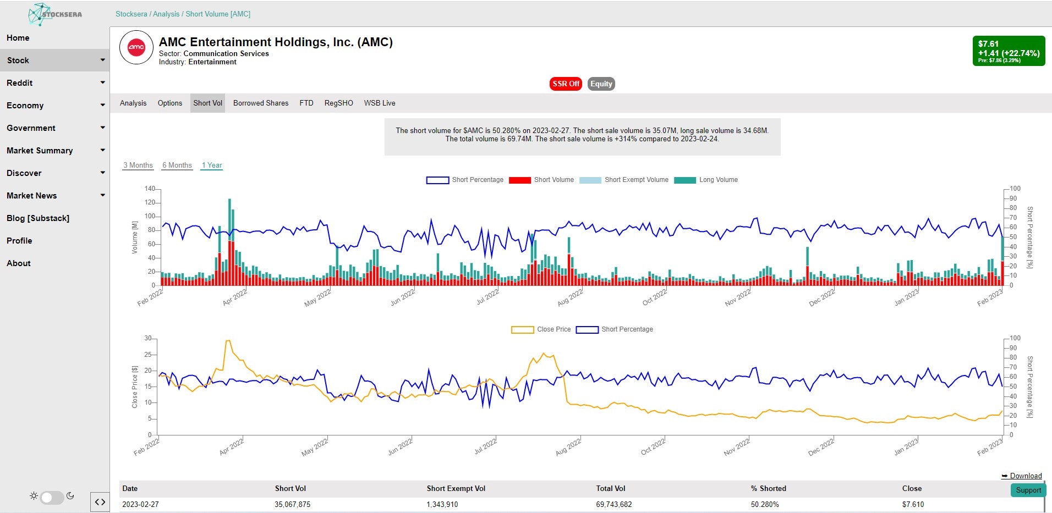Image resolution: width=1052 pixels, height=513 pixels.
Task: Switch to the Options tab
Action: tap(170, 103)
